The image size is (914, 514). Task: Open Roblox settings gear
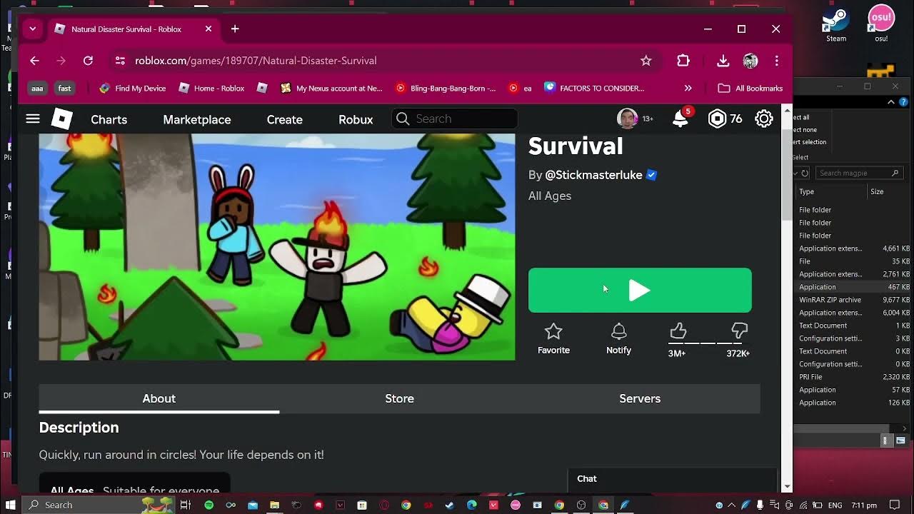(764, 119)
